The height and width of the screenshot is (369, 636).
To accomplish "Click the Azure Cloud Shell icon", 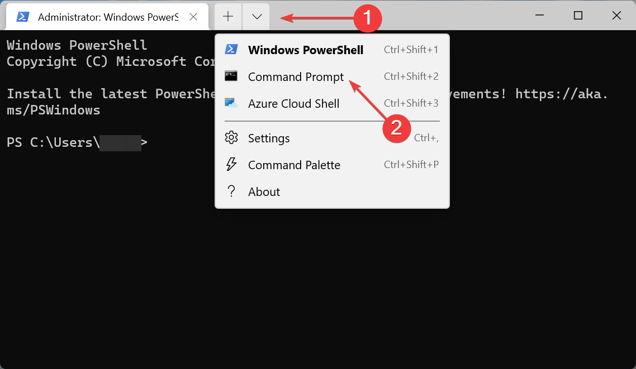I will (231, 103).
